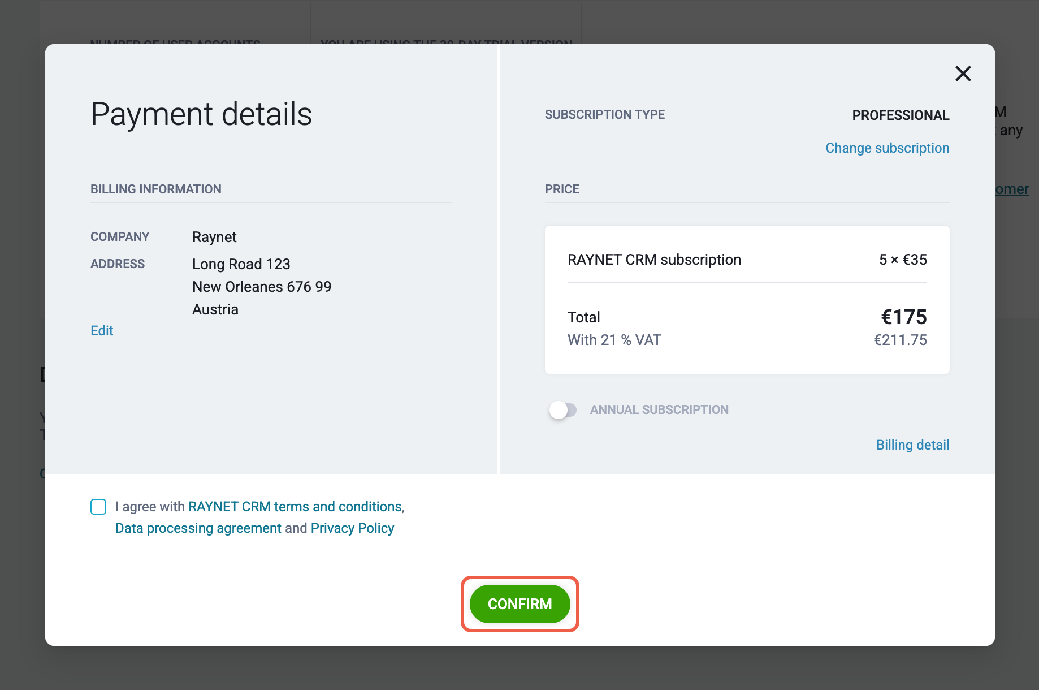Click the 'SUBSCRIPTION TYPE' label
Image resolution: width=1039 pixels, height=690 pixels.
(605, 115)
